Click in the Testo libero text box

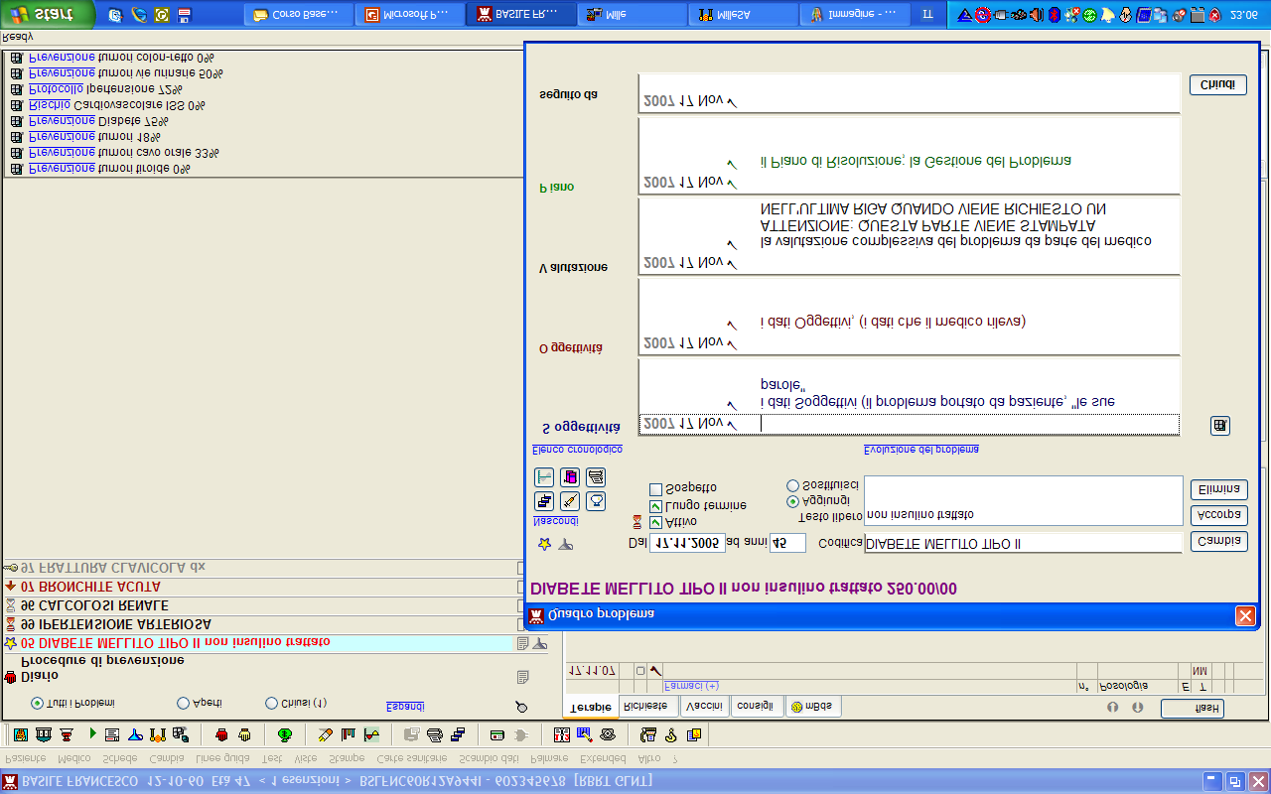[x=1023, y=500]
